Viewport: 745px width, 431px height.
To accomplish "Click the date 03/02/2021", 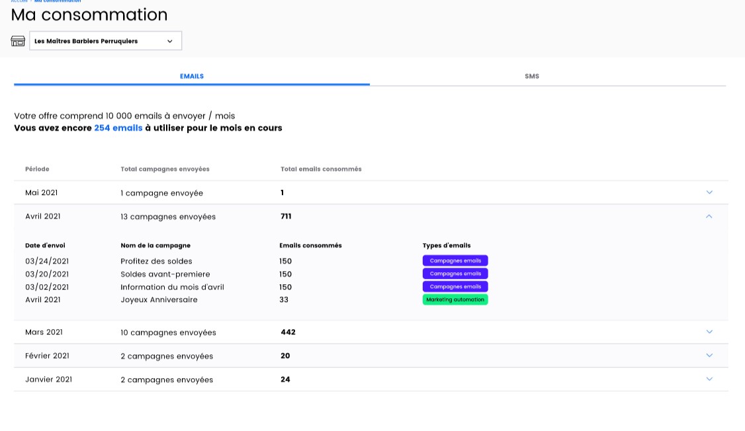I will pyautogui.click(x=47, y=287).
